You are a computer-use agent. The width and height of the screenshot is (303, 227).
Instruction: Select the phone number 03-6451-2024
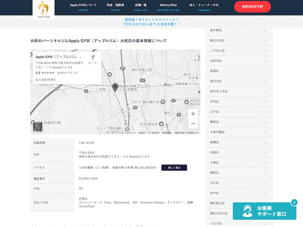click(88, 179)
